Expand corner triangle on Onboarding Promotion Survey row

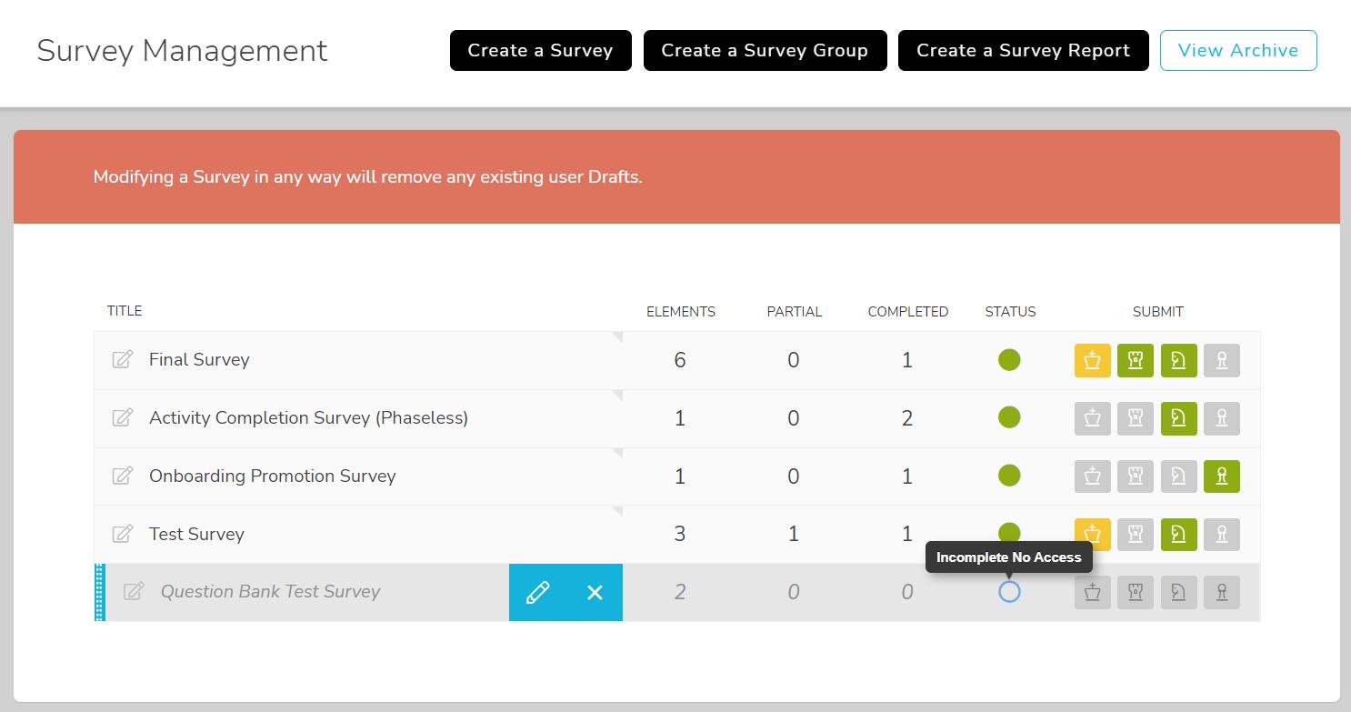pyautogui.click(x=618, y=453)
